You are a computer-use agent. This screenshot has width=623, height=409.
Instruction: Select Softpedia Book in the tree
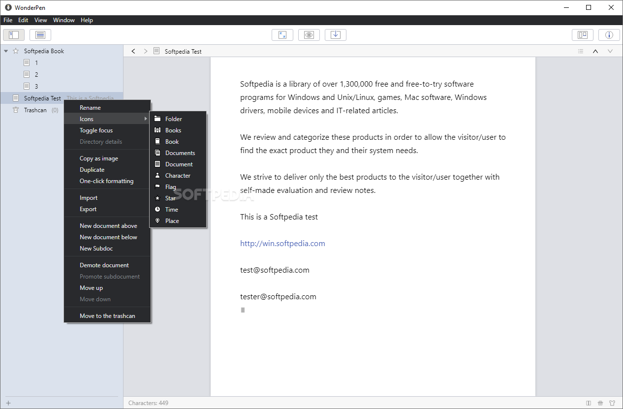click(x=44, y=51)
